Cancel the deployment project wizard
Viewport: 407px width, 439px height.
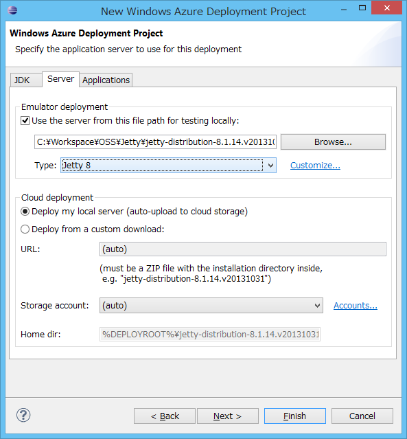click(362, 416)
